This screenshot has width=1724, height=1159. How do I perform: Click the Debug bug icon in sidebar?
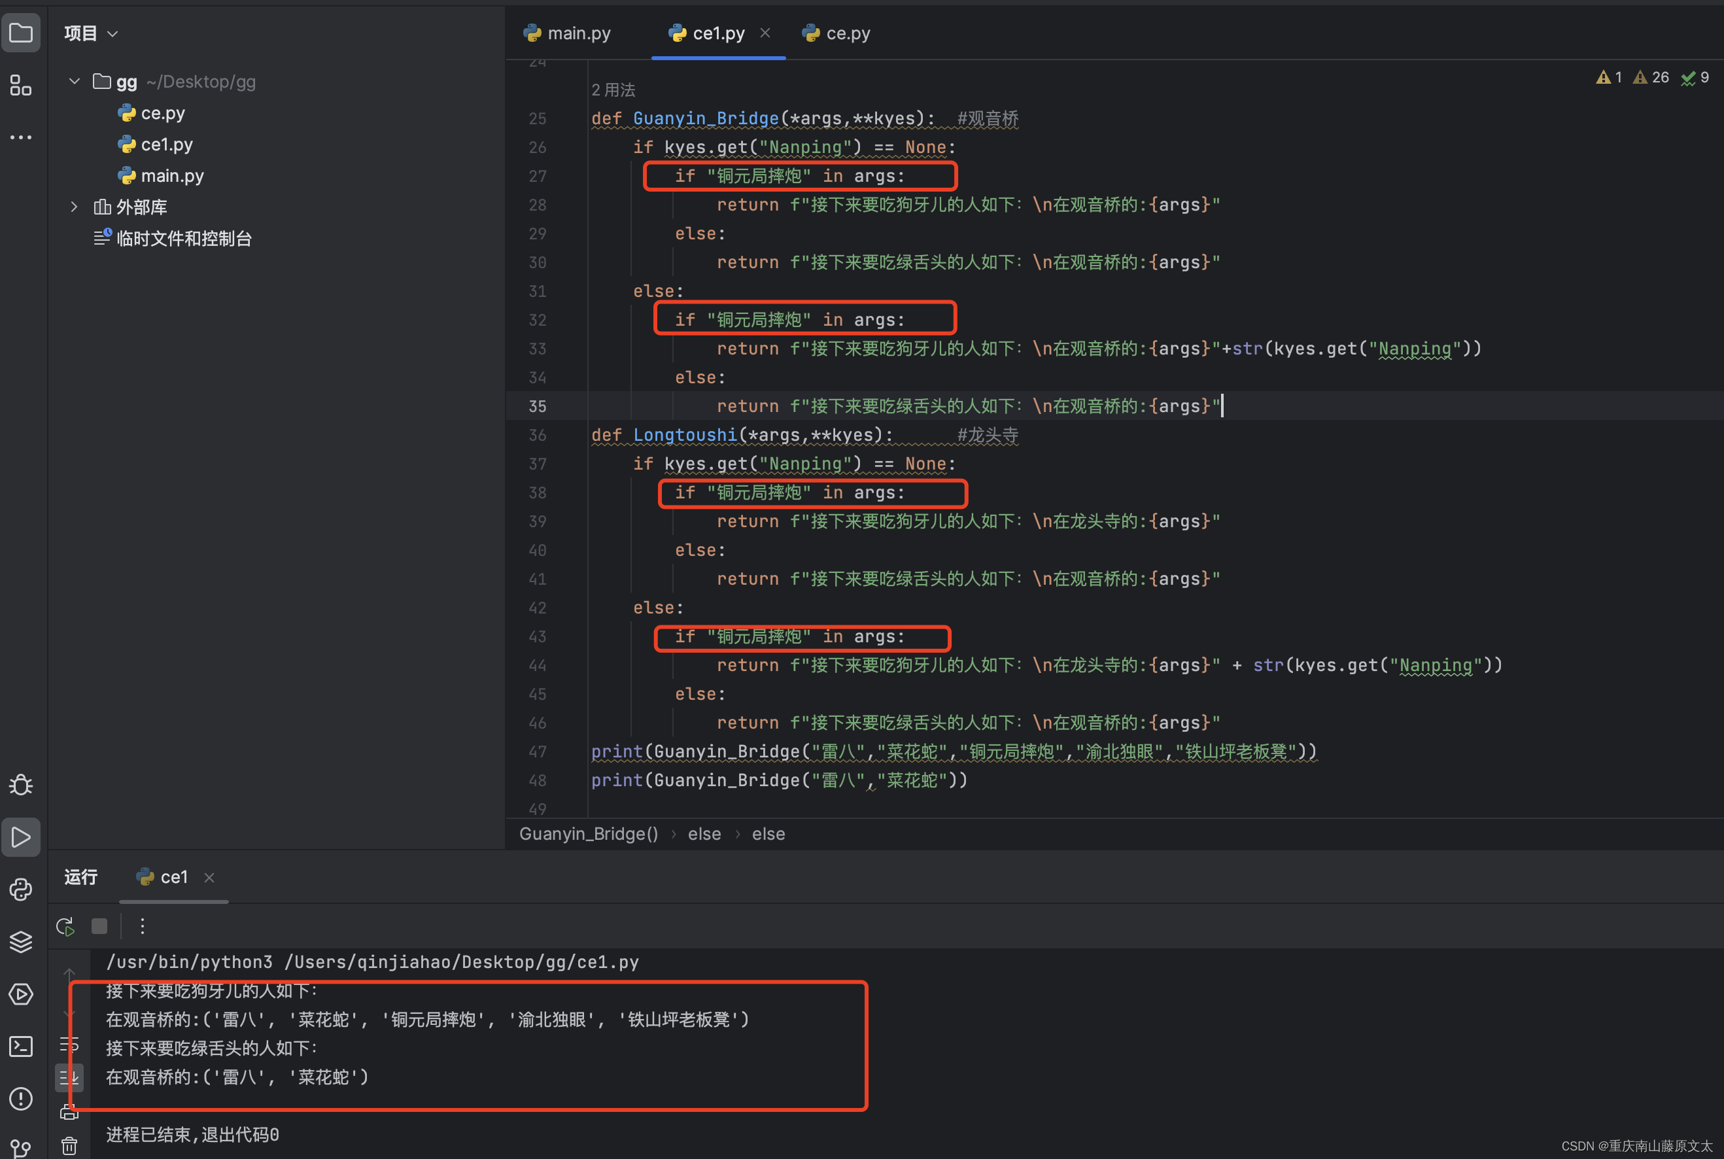click(21, 784)
